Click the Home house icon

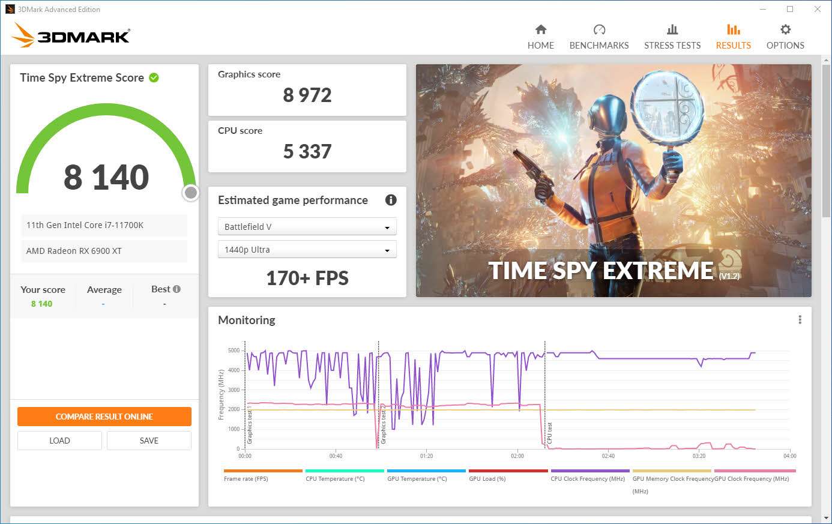point(541,29)
